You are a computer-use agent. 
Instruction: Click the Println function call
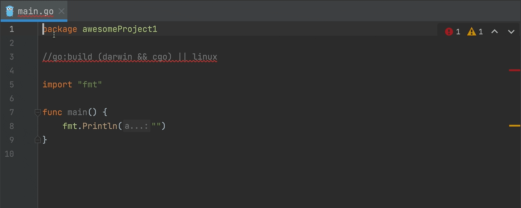[x=100, y=126]
